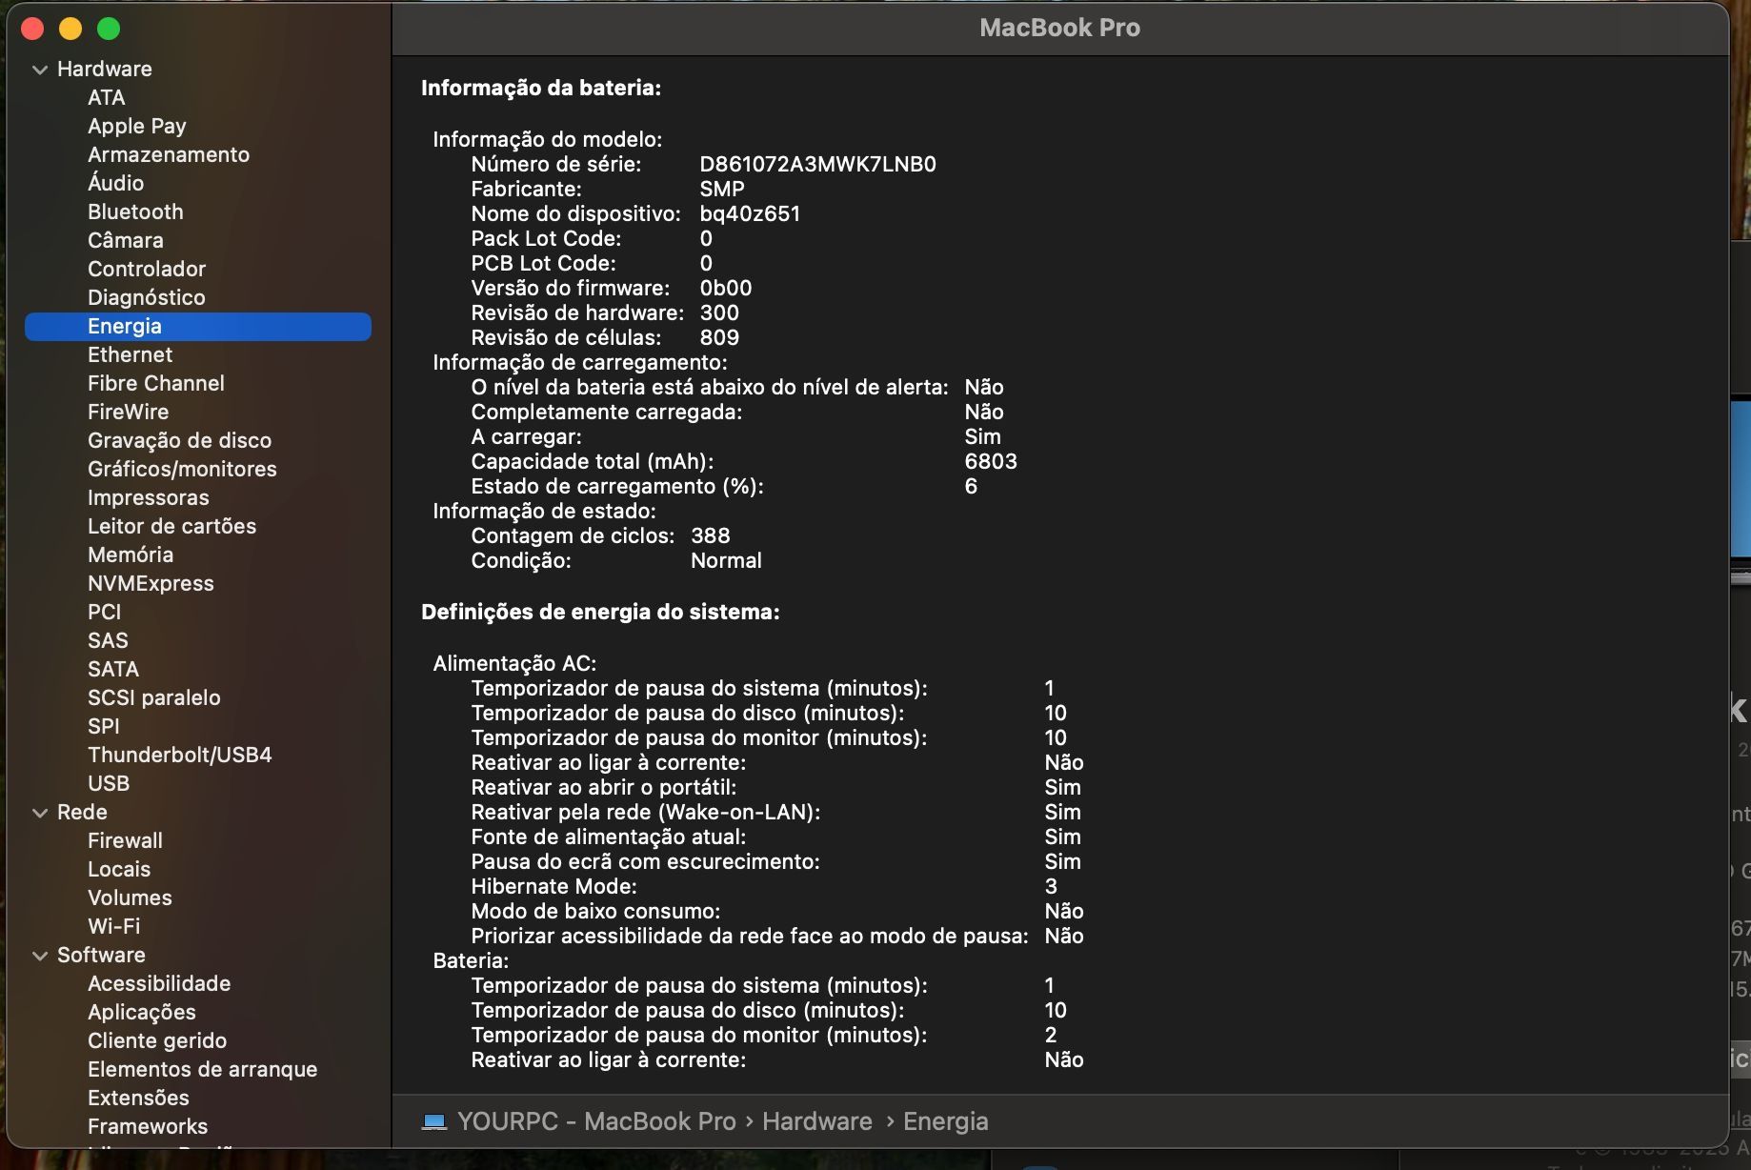Screen dimensions: 1751x1170
Task: Open Extensões under Software
Action: coord(139,1098)
